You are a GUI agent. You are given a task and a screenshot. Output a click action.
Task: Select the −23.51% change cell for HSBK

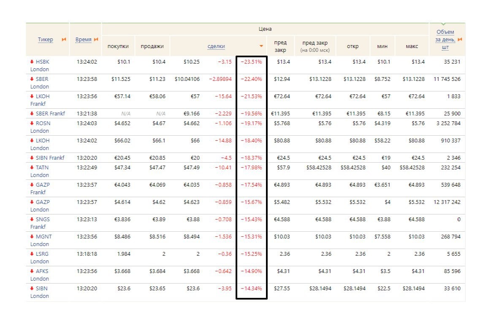[252, 62]
